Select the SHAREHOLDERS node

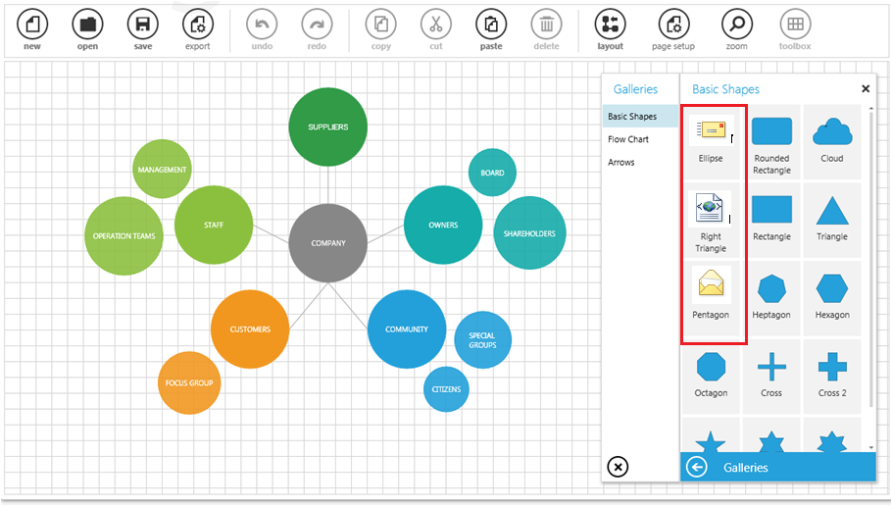(x=529, y=233)
